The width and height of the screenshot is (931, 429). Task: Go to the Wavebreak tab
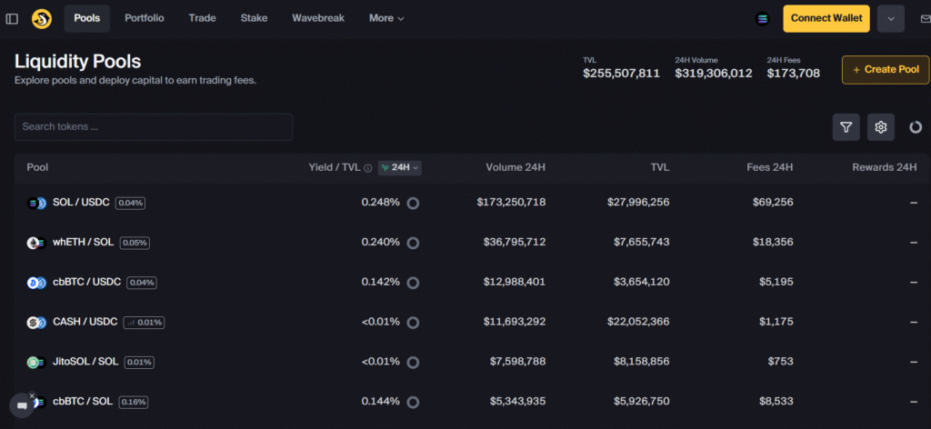318,18
